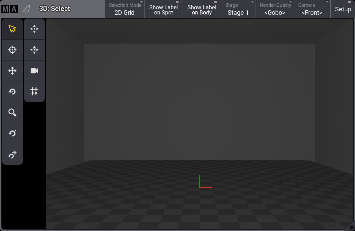
Task: Click the MA logo in title bar
Action: 10,9
